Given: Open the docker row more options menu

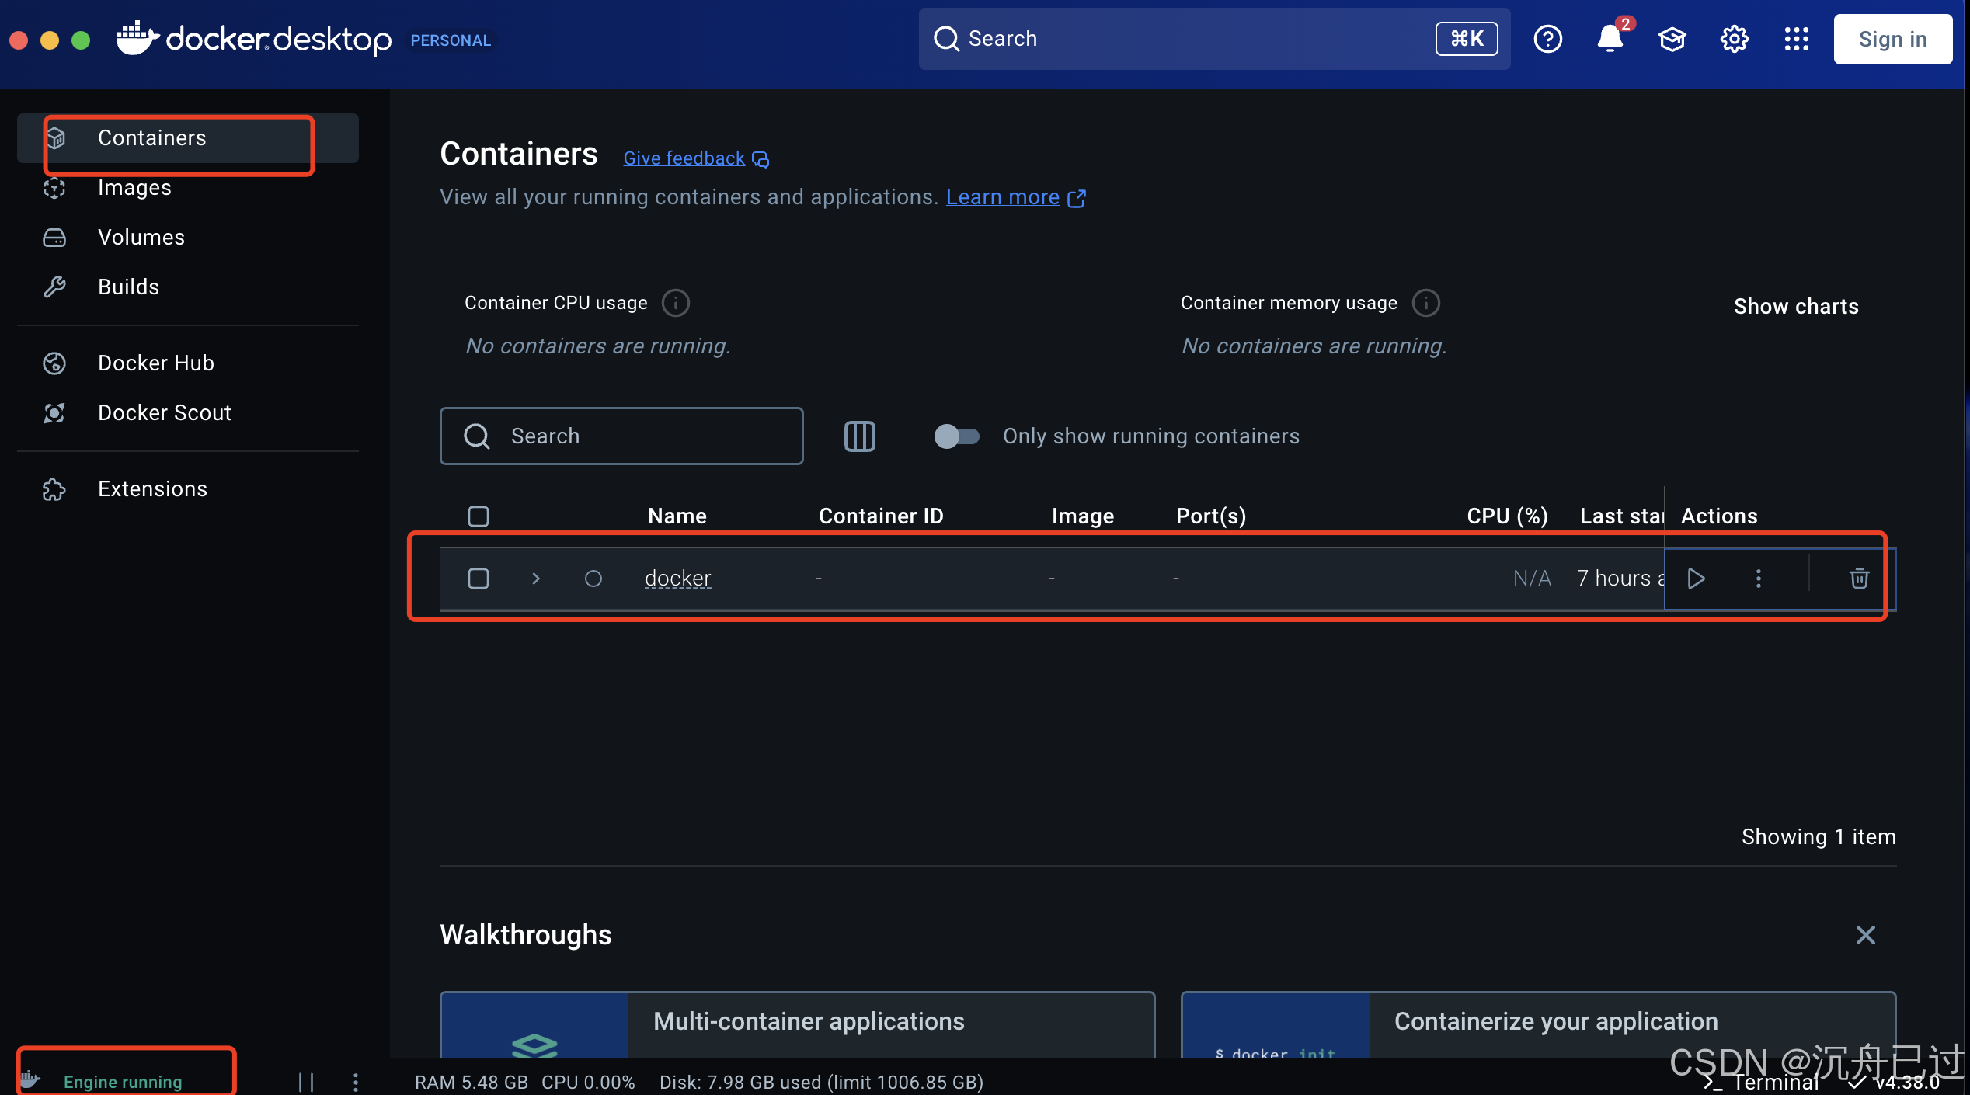Looking at the screenshot, I should (x=1759, y=579).
